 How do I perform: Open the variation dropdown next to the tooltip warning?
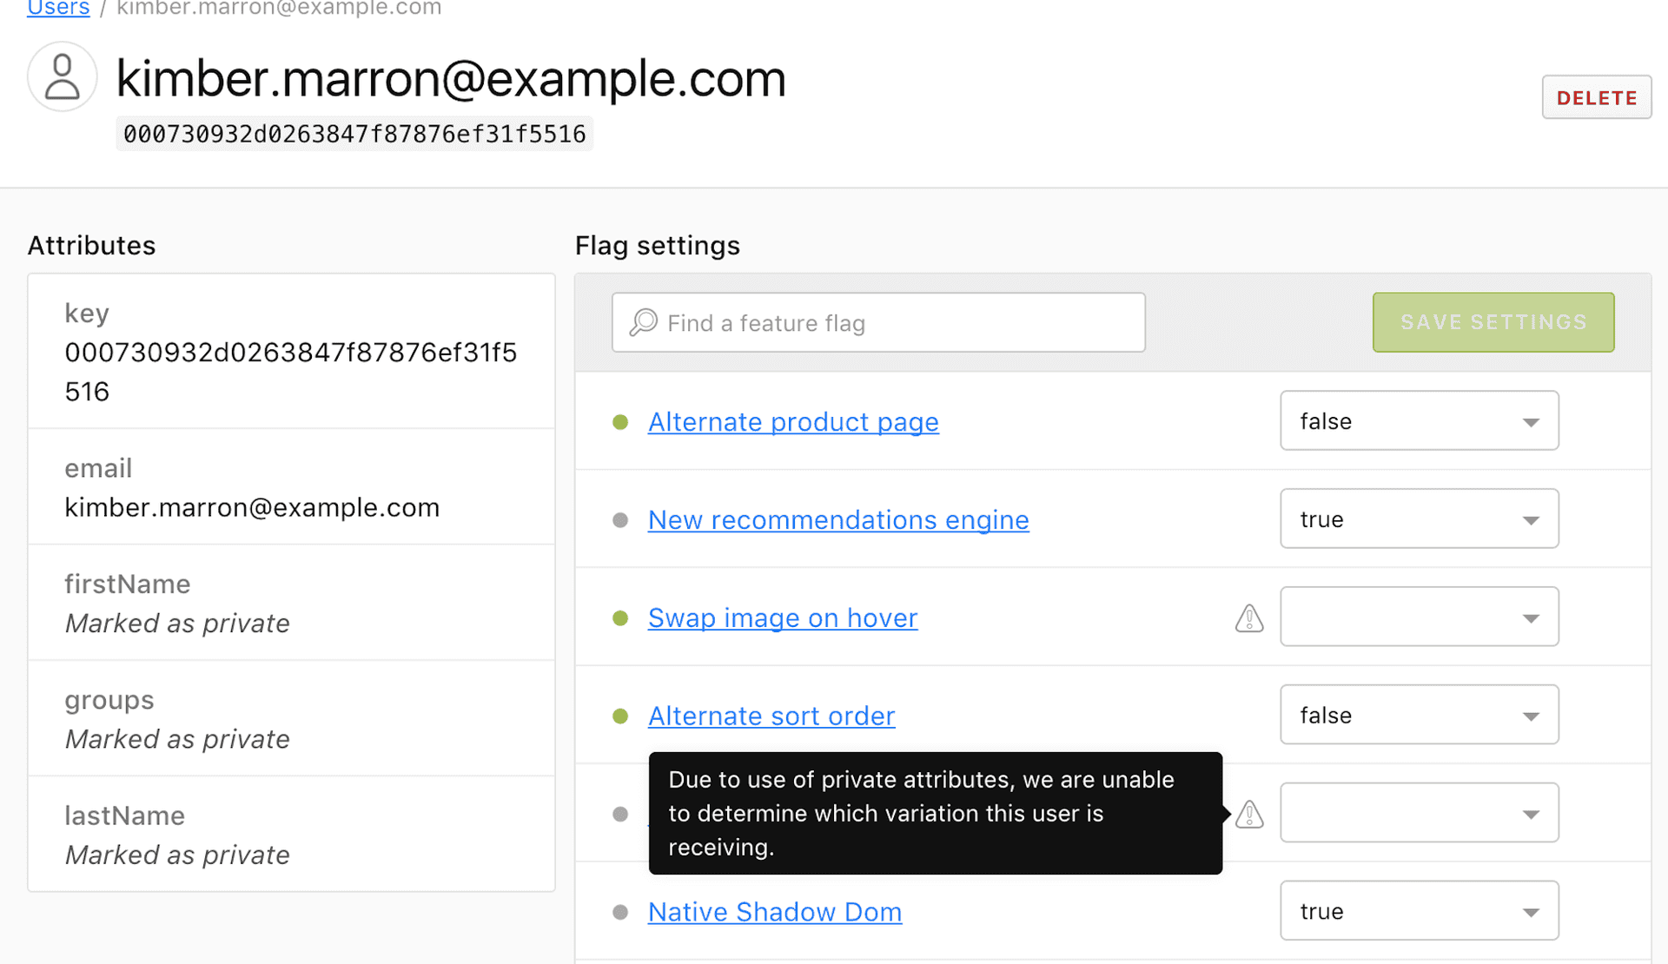tap(1419, 813)
